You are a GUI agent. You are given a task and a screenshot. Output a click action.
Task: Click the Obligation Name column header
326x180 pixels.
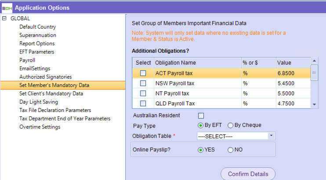(176, 63)
